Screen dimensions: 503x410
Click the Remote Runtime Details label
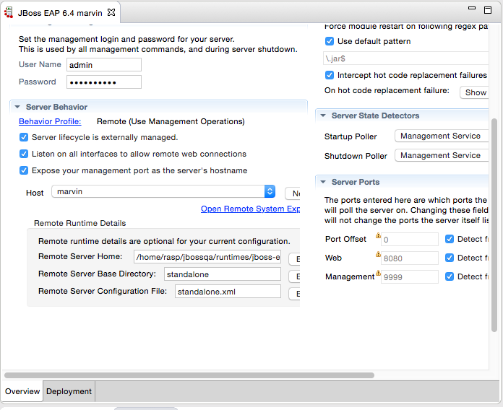coord(80,223)
